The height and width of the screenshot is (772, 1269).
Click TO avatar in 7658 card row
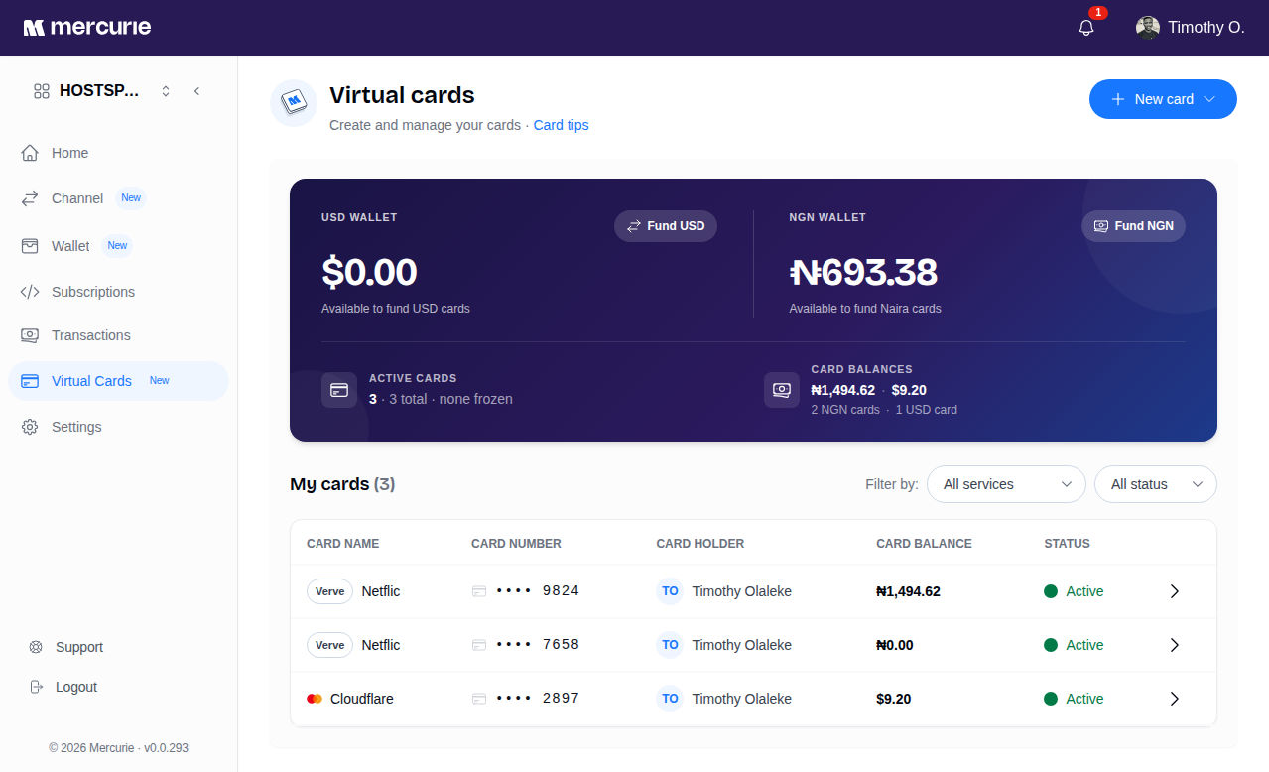pyautogui.click(x=670, y=645)
